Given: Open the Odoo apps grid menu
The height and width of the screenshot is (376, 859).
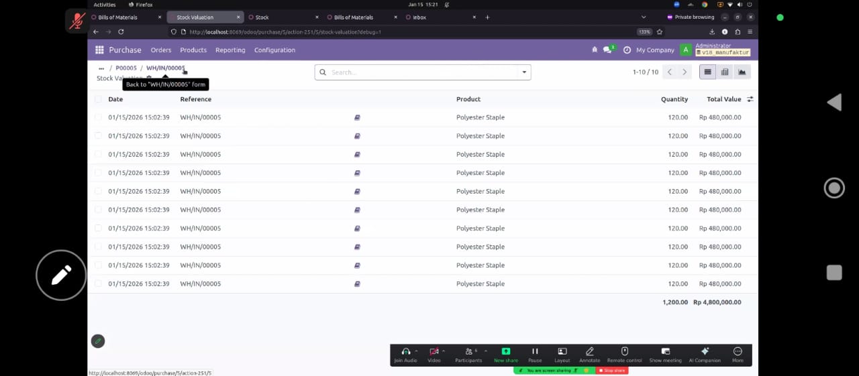Looking at the screenshot, I should pyautogui.click(x=99, y=50).
